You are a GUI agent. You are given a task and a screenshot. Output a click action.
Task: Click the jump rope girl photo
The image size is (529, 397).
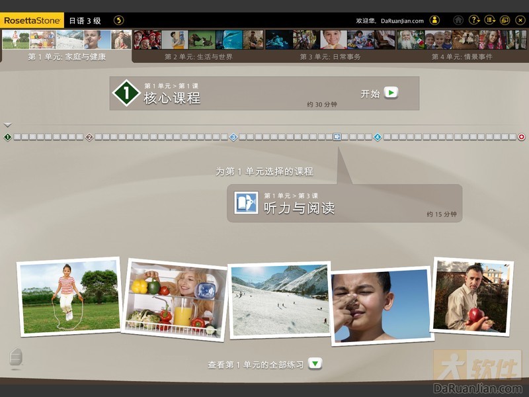(x=69, y=296)
